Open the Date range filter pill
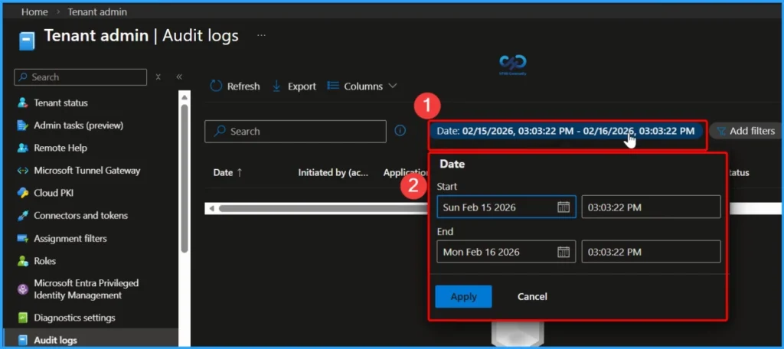Image resolution: width=784 pixels, height=349 pixels. pos(566,131)
